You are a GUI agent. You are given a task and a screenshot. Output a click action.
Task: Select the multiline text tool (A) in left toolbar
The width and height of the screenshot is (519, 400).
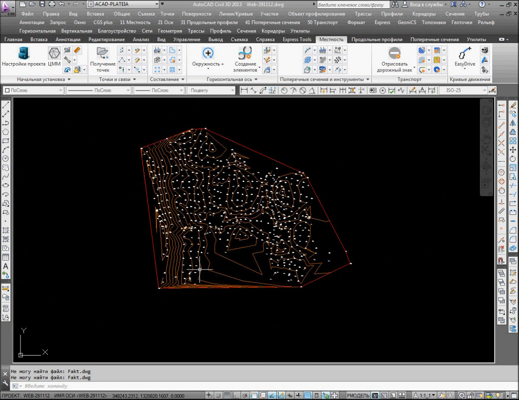click(6, 266)
